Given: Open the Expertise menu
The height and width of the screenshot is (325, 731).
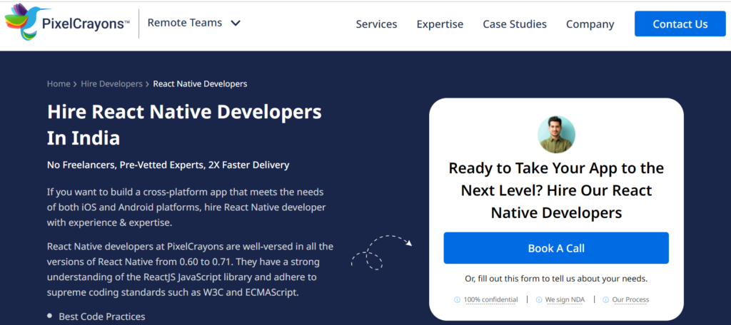Looking at the screenshot, I should pyautogui.click(x=440, y=24).
